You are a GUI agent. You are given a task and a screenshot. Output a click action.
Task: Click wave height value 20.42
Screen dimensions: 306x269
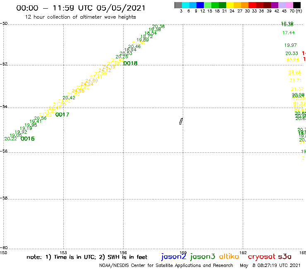coord(69,98)
